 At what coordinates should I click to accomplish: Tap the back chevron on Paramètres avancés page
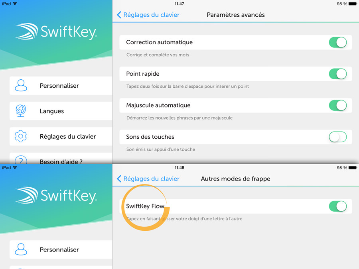click(x=119, y=15)
